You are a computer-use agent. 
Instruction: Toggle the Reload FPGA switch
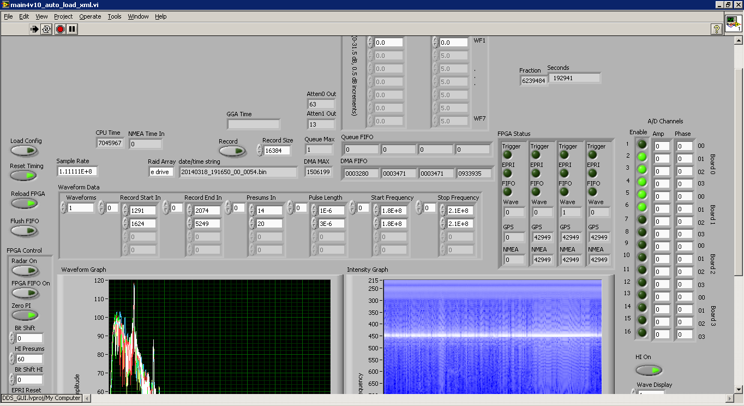click(25, 204)
